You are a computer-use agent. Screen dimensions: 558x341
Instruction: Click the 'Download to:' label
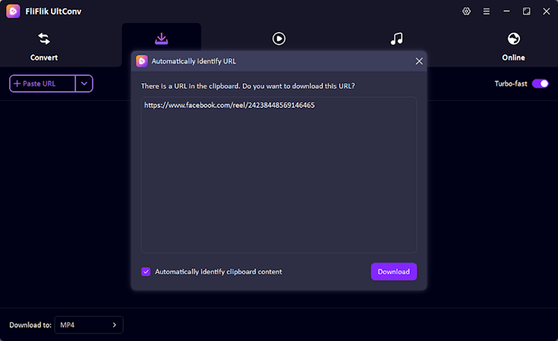coord(30,325)
